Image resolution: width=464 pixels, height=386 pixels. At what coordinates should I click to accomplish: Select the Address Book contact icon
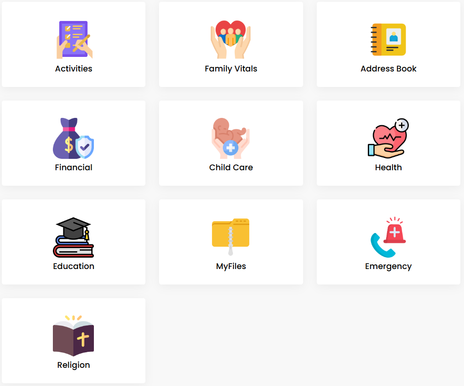coord(388,40)
